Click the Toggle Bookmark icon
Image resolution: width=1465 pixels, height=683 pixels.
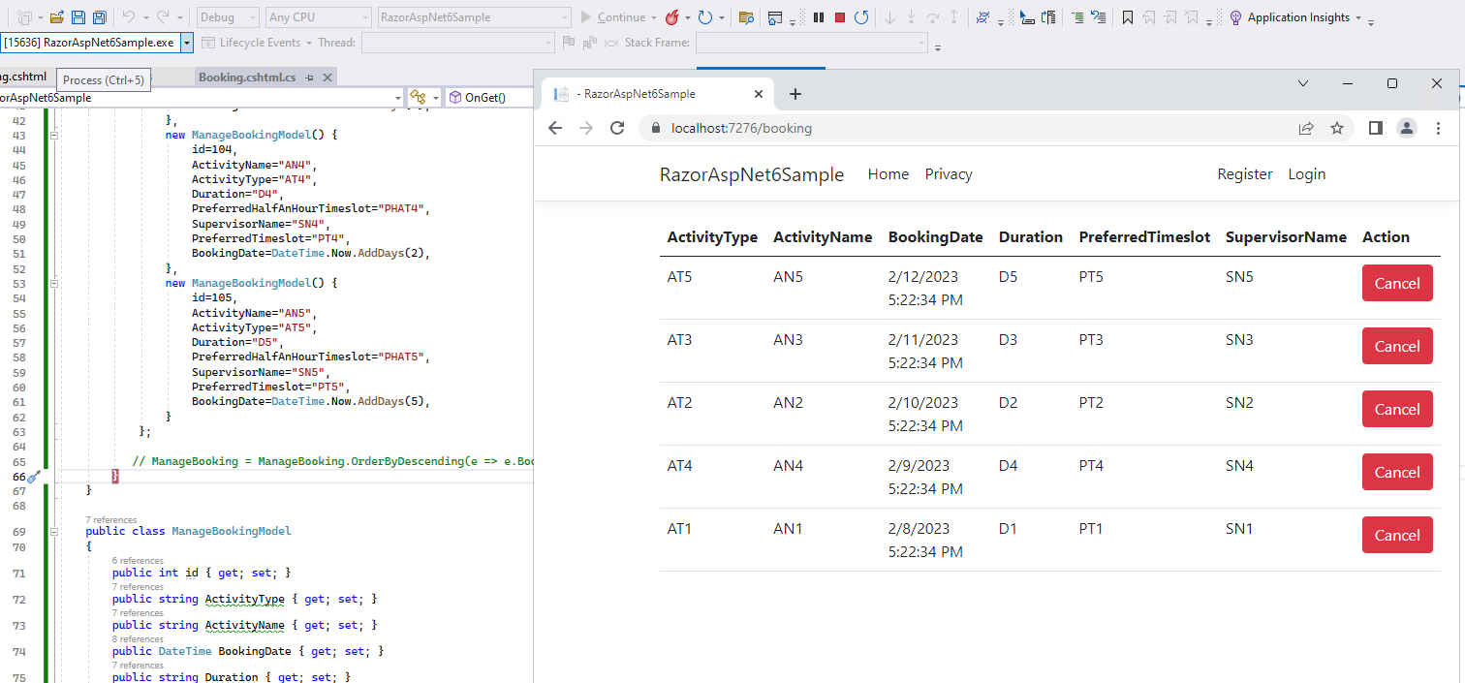tap(1128, 17)
